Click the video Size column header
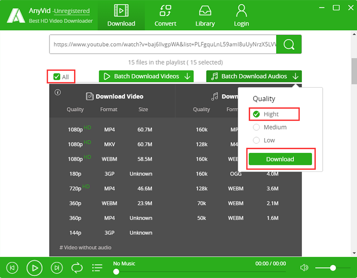The image size is (357, 278). pos(143,109)
